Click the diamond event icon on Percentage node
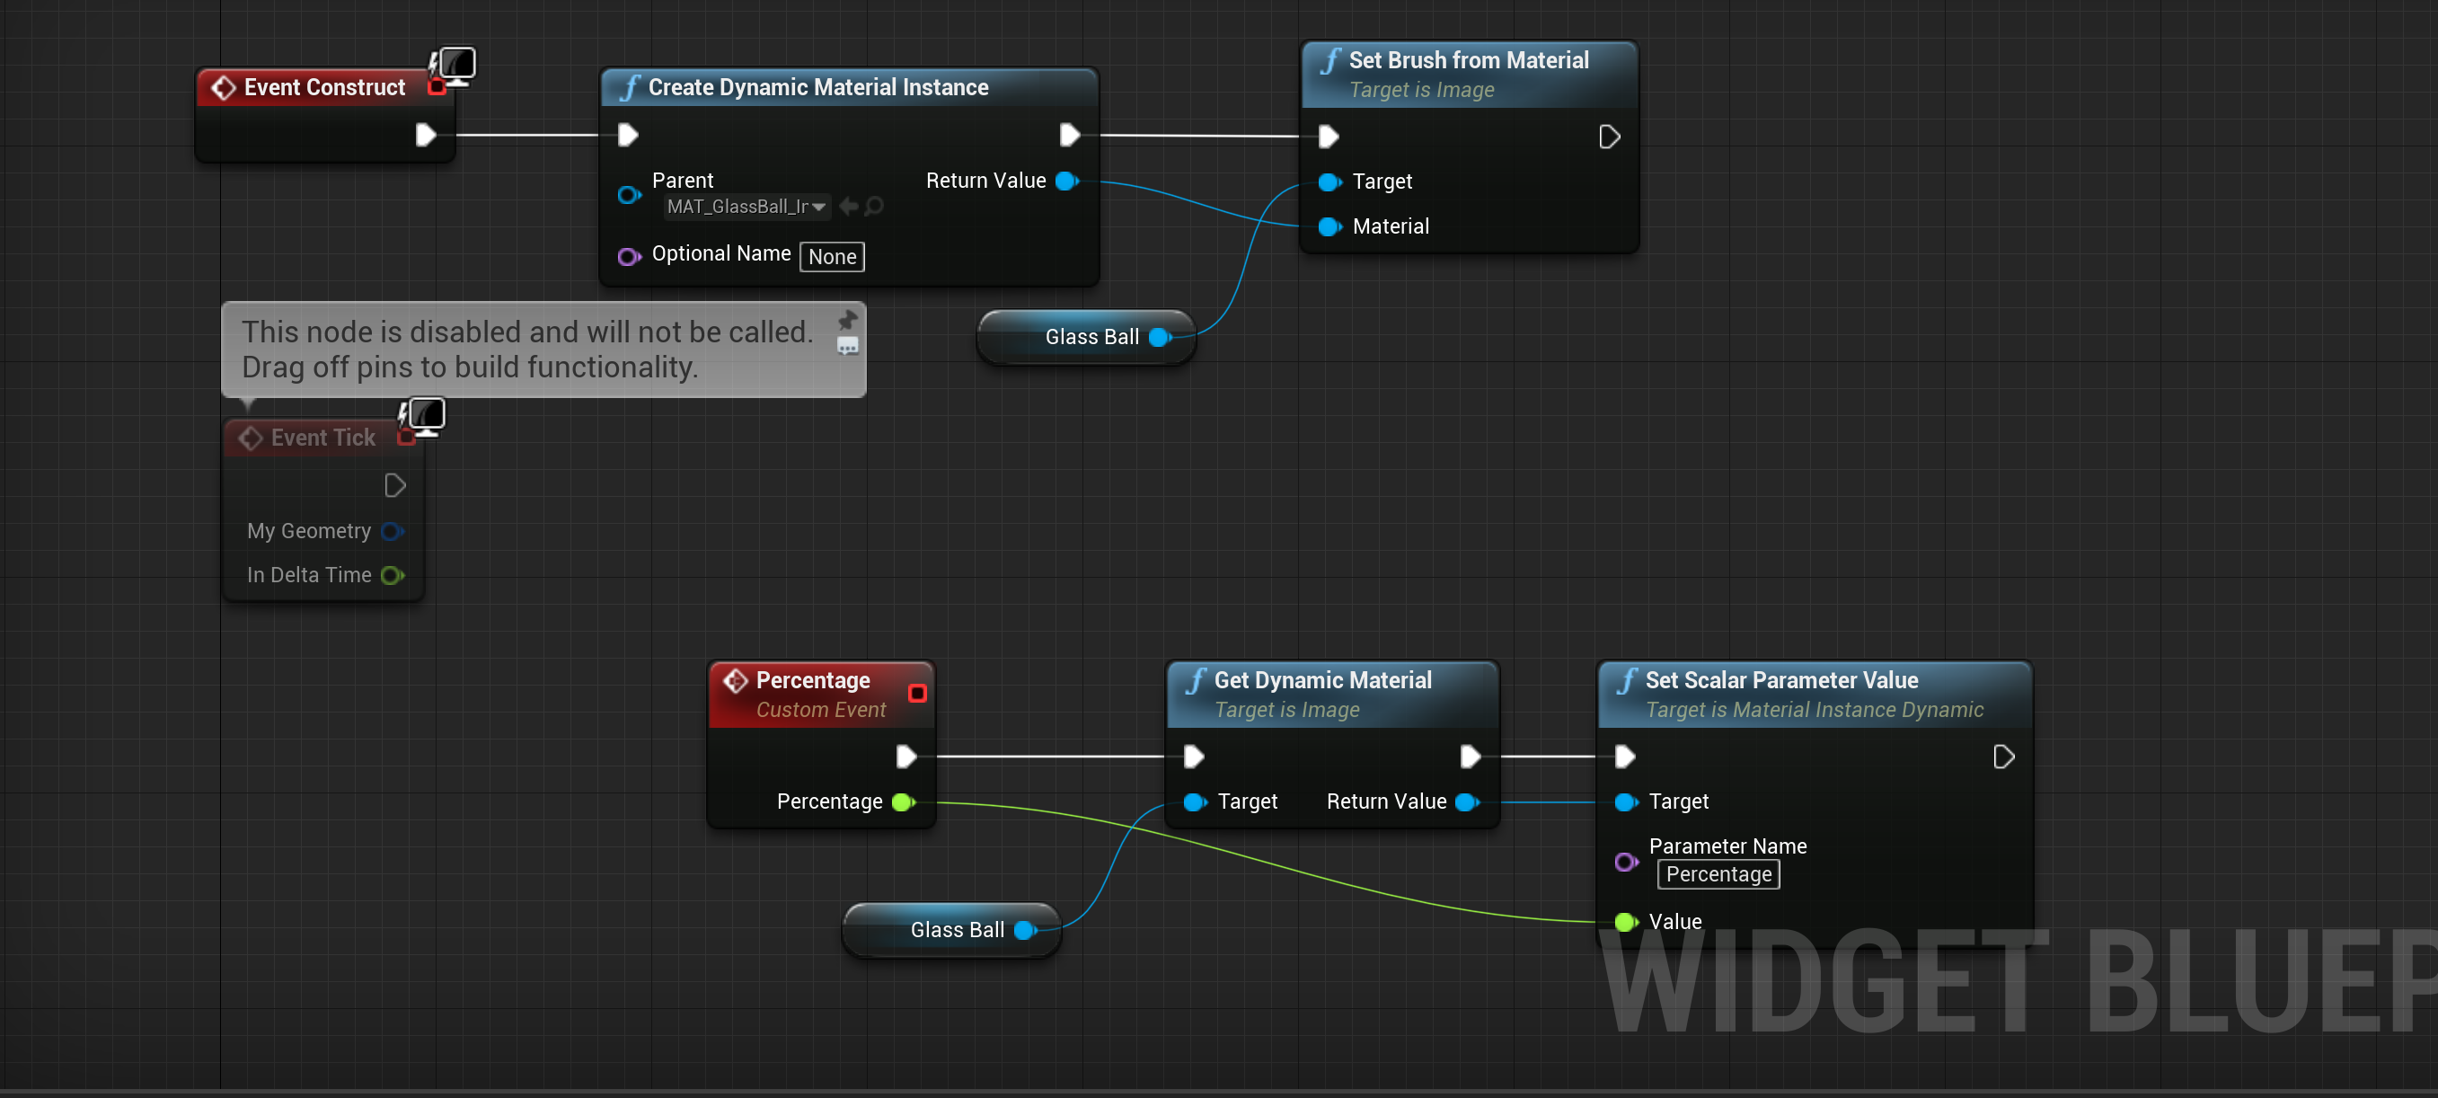Image resolution: width=2438 pixels, height=1098 pixels. 737,679
